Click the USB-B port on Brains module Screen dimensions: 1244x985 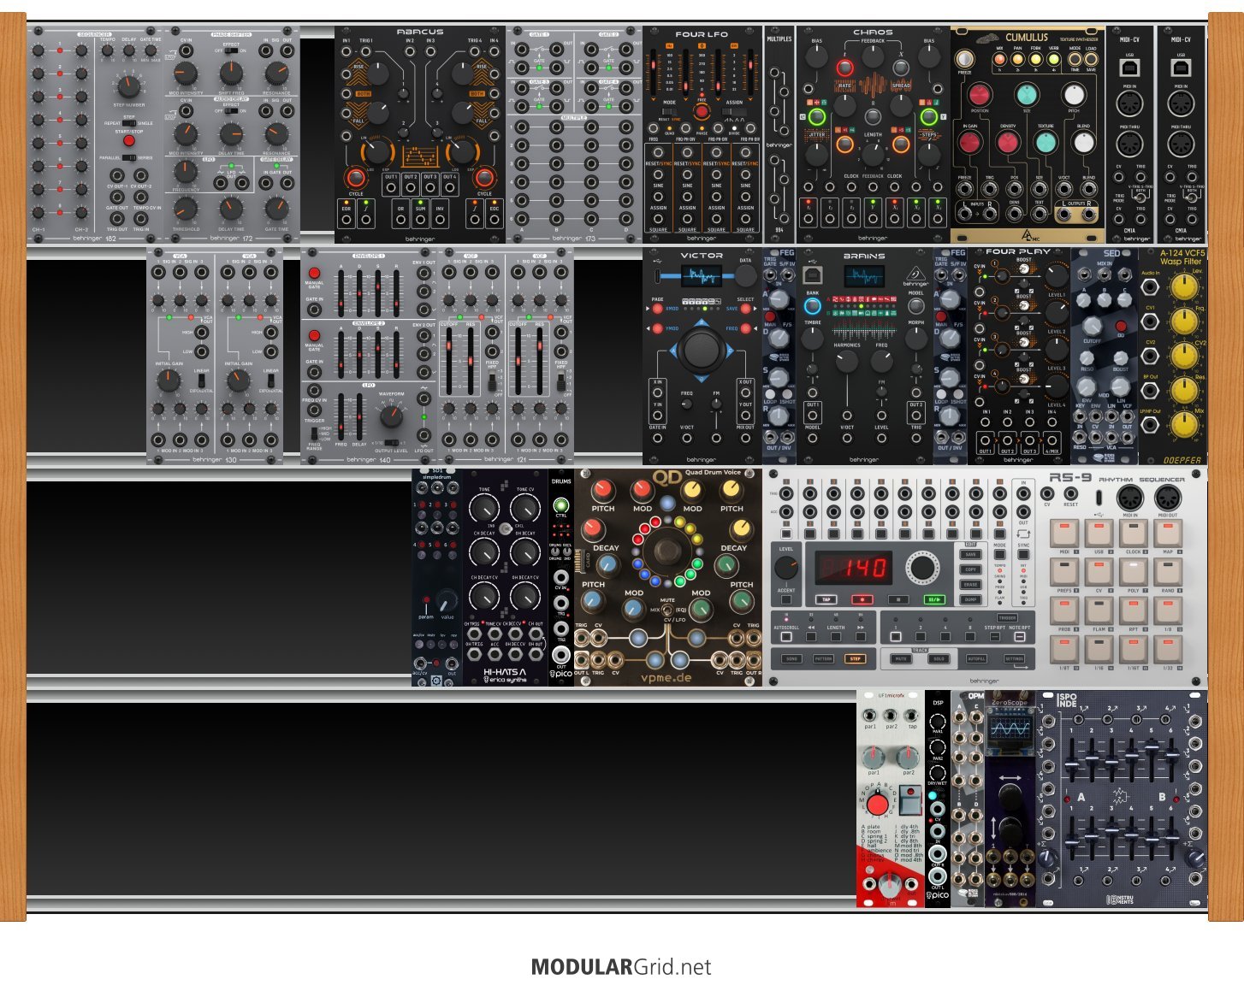pyautogui.click(x=814, y=274)
